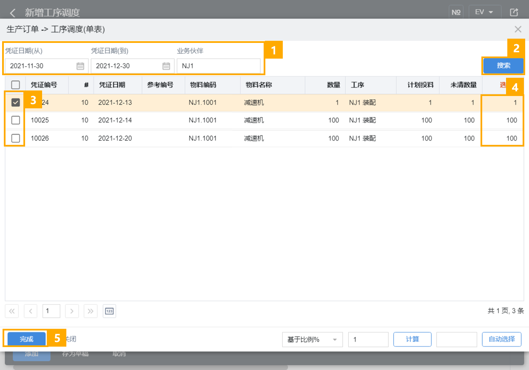The image size is (529, 370).
Task: Click selected quantity cell in row 10025
Action: [503, 120]
